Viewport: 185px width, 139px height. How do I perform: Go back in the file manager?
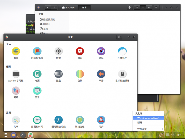pos(48,7)
